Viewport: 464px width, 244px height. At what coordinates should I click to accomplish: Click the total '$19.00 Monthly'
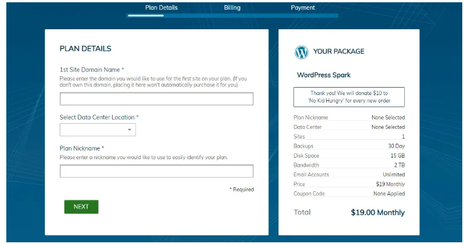pyautogui.click(x=378, y=212)
